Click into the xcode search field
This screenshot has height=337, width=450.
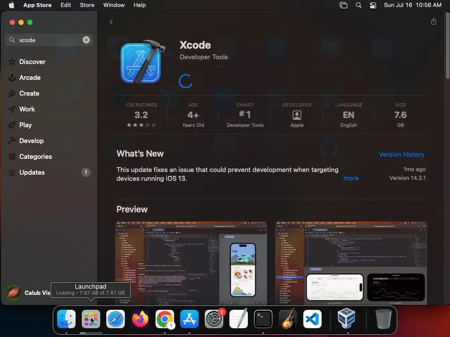pyautogui.click(x=49, y=40)
